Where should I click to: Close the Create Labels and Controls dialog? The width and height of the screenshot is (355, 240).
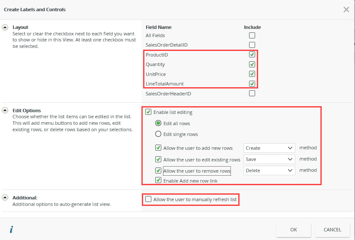[346, 9]
